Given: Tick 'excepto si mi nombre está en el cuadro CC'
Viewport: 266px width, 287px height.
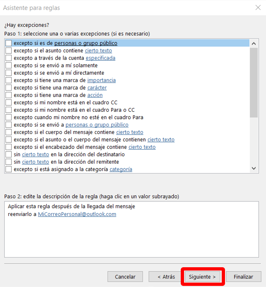Looking at the screenshot, I should click(9, 102).
